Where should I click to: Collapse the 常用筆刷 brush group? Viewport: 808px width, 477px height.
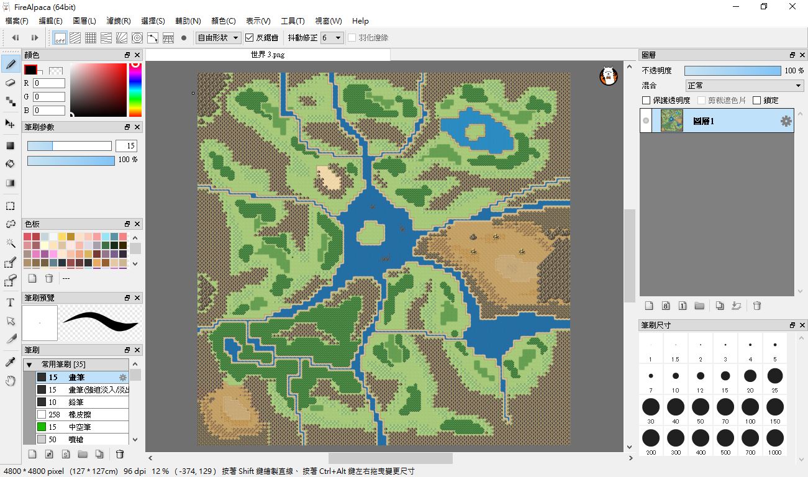[x=29, y=365]
